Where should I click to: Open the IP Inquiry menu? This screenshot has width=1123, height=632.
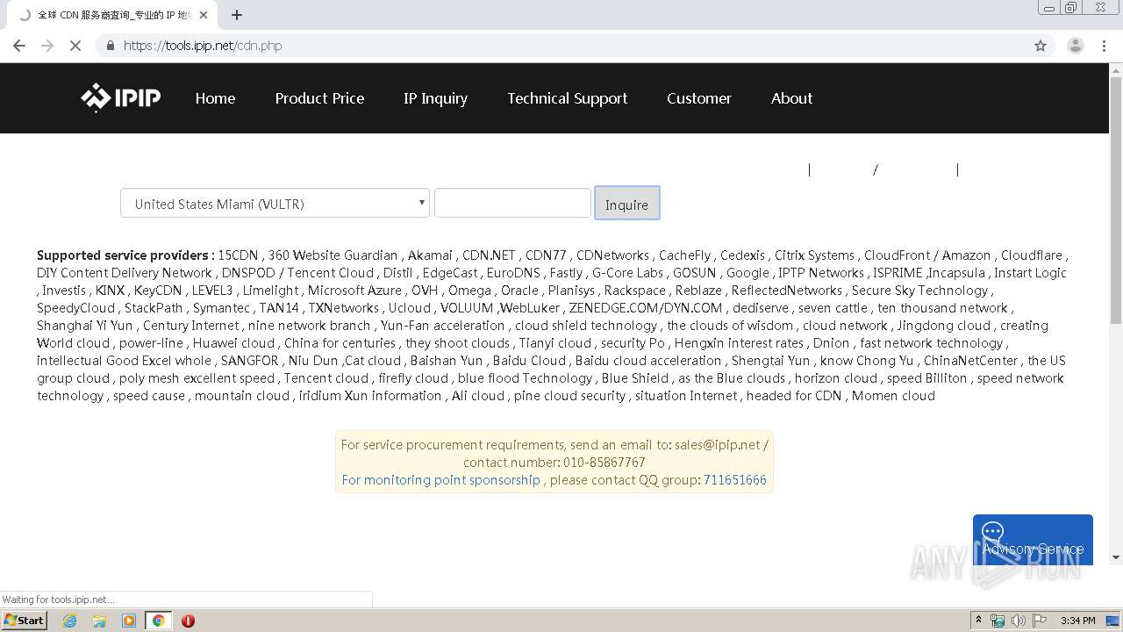pos(435,98)
